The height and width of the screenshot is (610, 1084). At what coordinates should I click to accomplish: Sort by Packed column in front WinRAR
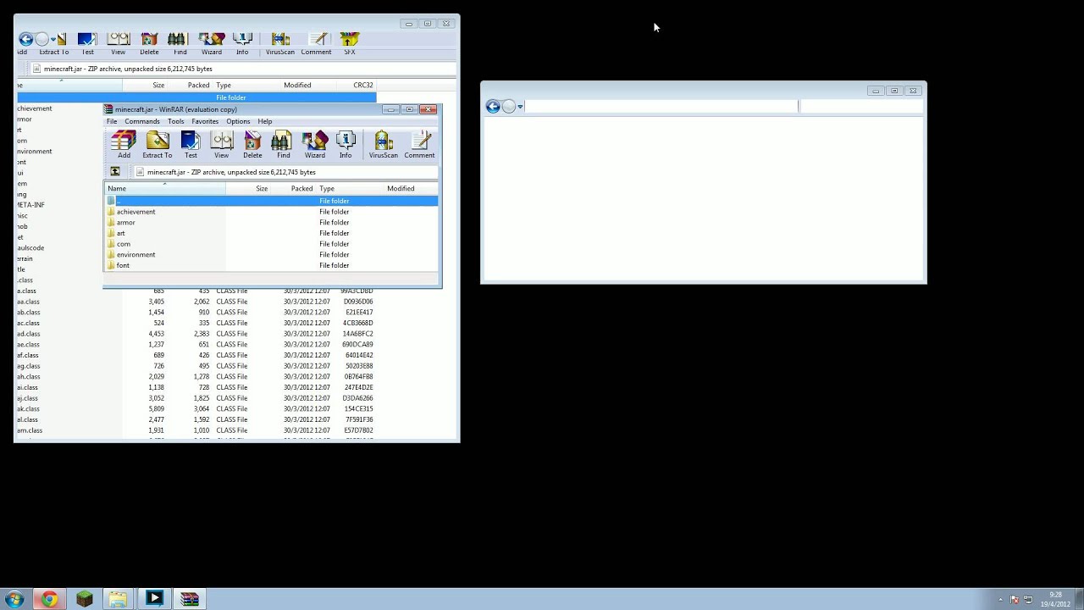[293, 188]
